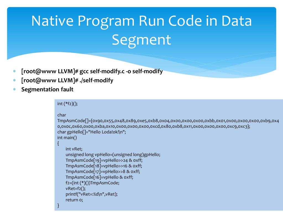The image size is (283, 212).
Task: Click the line 'char gpHello[]="Hello Loda!ok!\n";'
Action: coord(91,132)
